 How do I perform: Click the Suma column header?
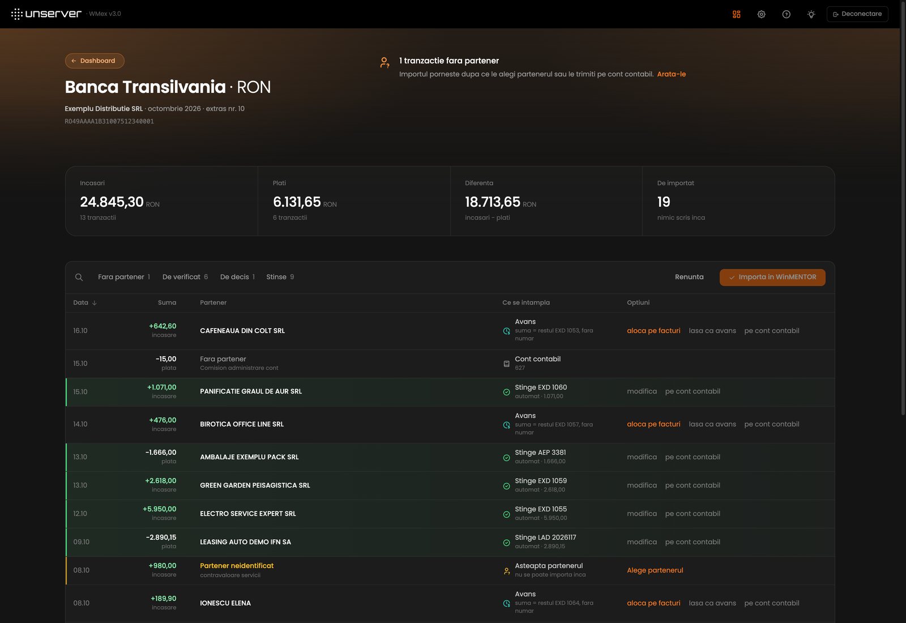point(167,302)
